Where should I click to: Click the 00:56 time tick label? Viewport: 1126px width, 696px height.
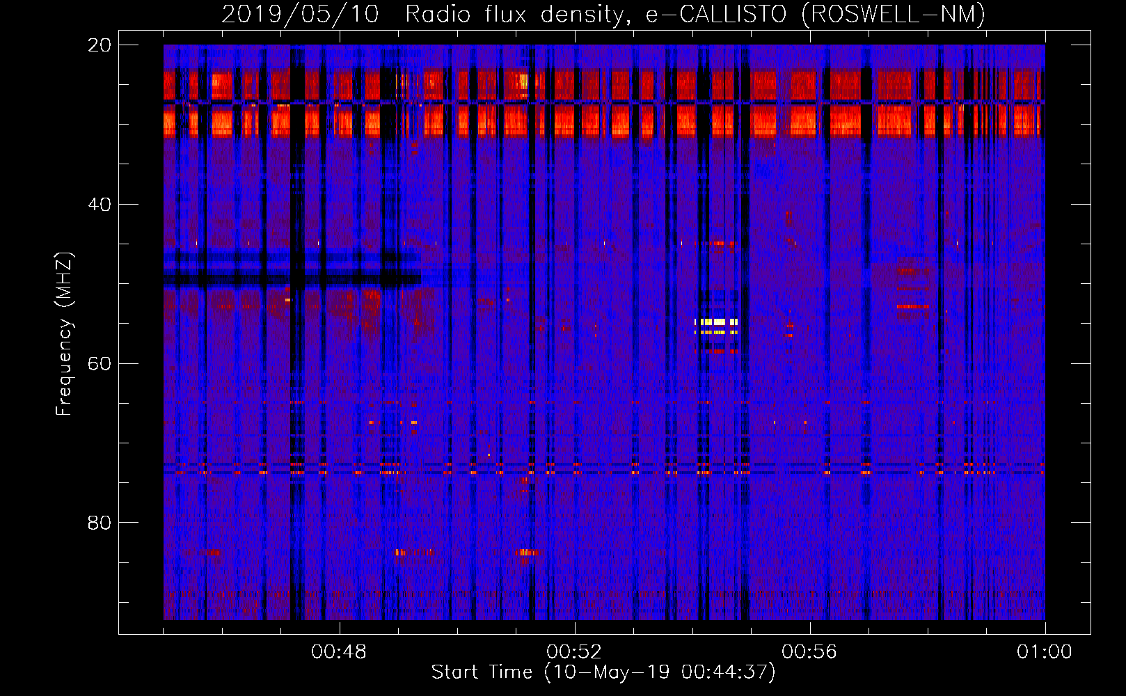coord(809,652)
